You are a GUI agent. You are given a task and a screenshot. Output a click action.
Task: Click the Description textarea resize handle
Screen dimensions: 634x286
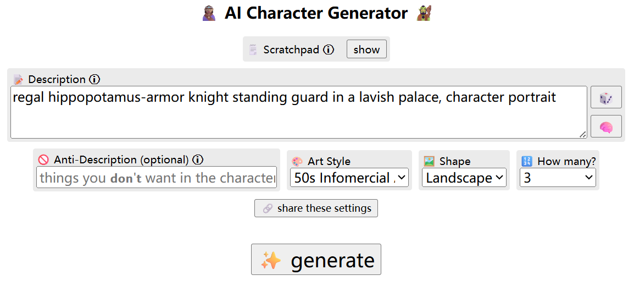[x=583, y=135]
